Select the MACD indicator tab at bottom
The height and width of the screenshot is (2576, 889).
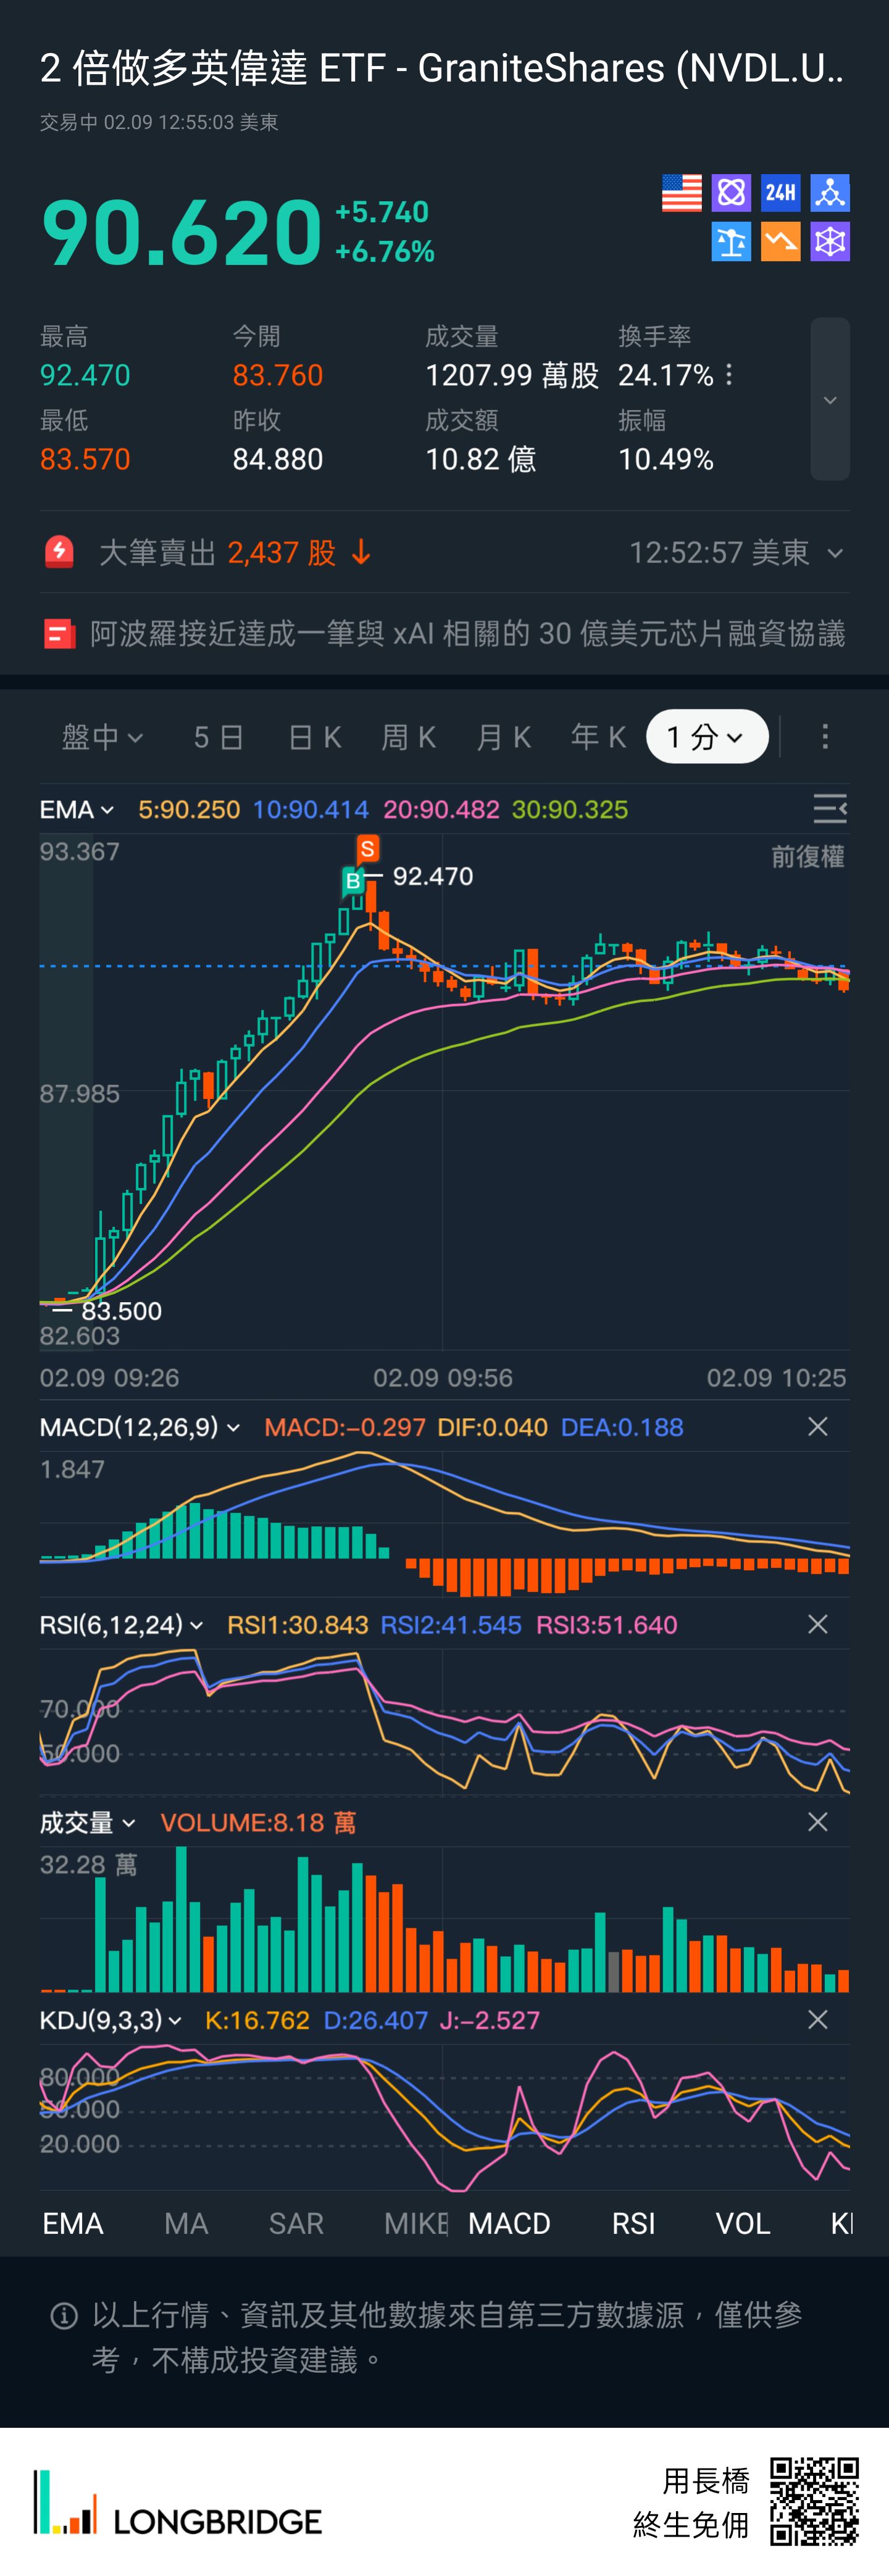(509, 2223)
